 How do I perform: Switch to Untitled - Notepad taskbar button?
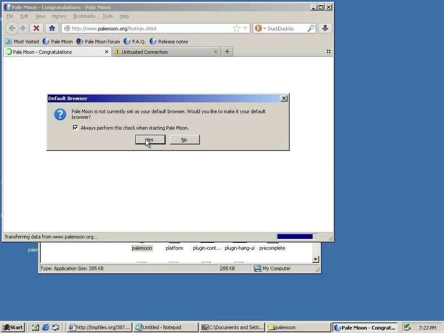click(x=166, y=327)
